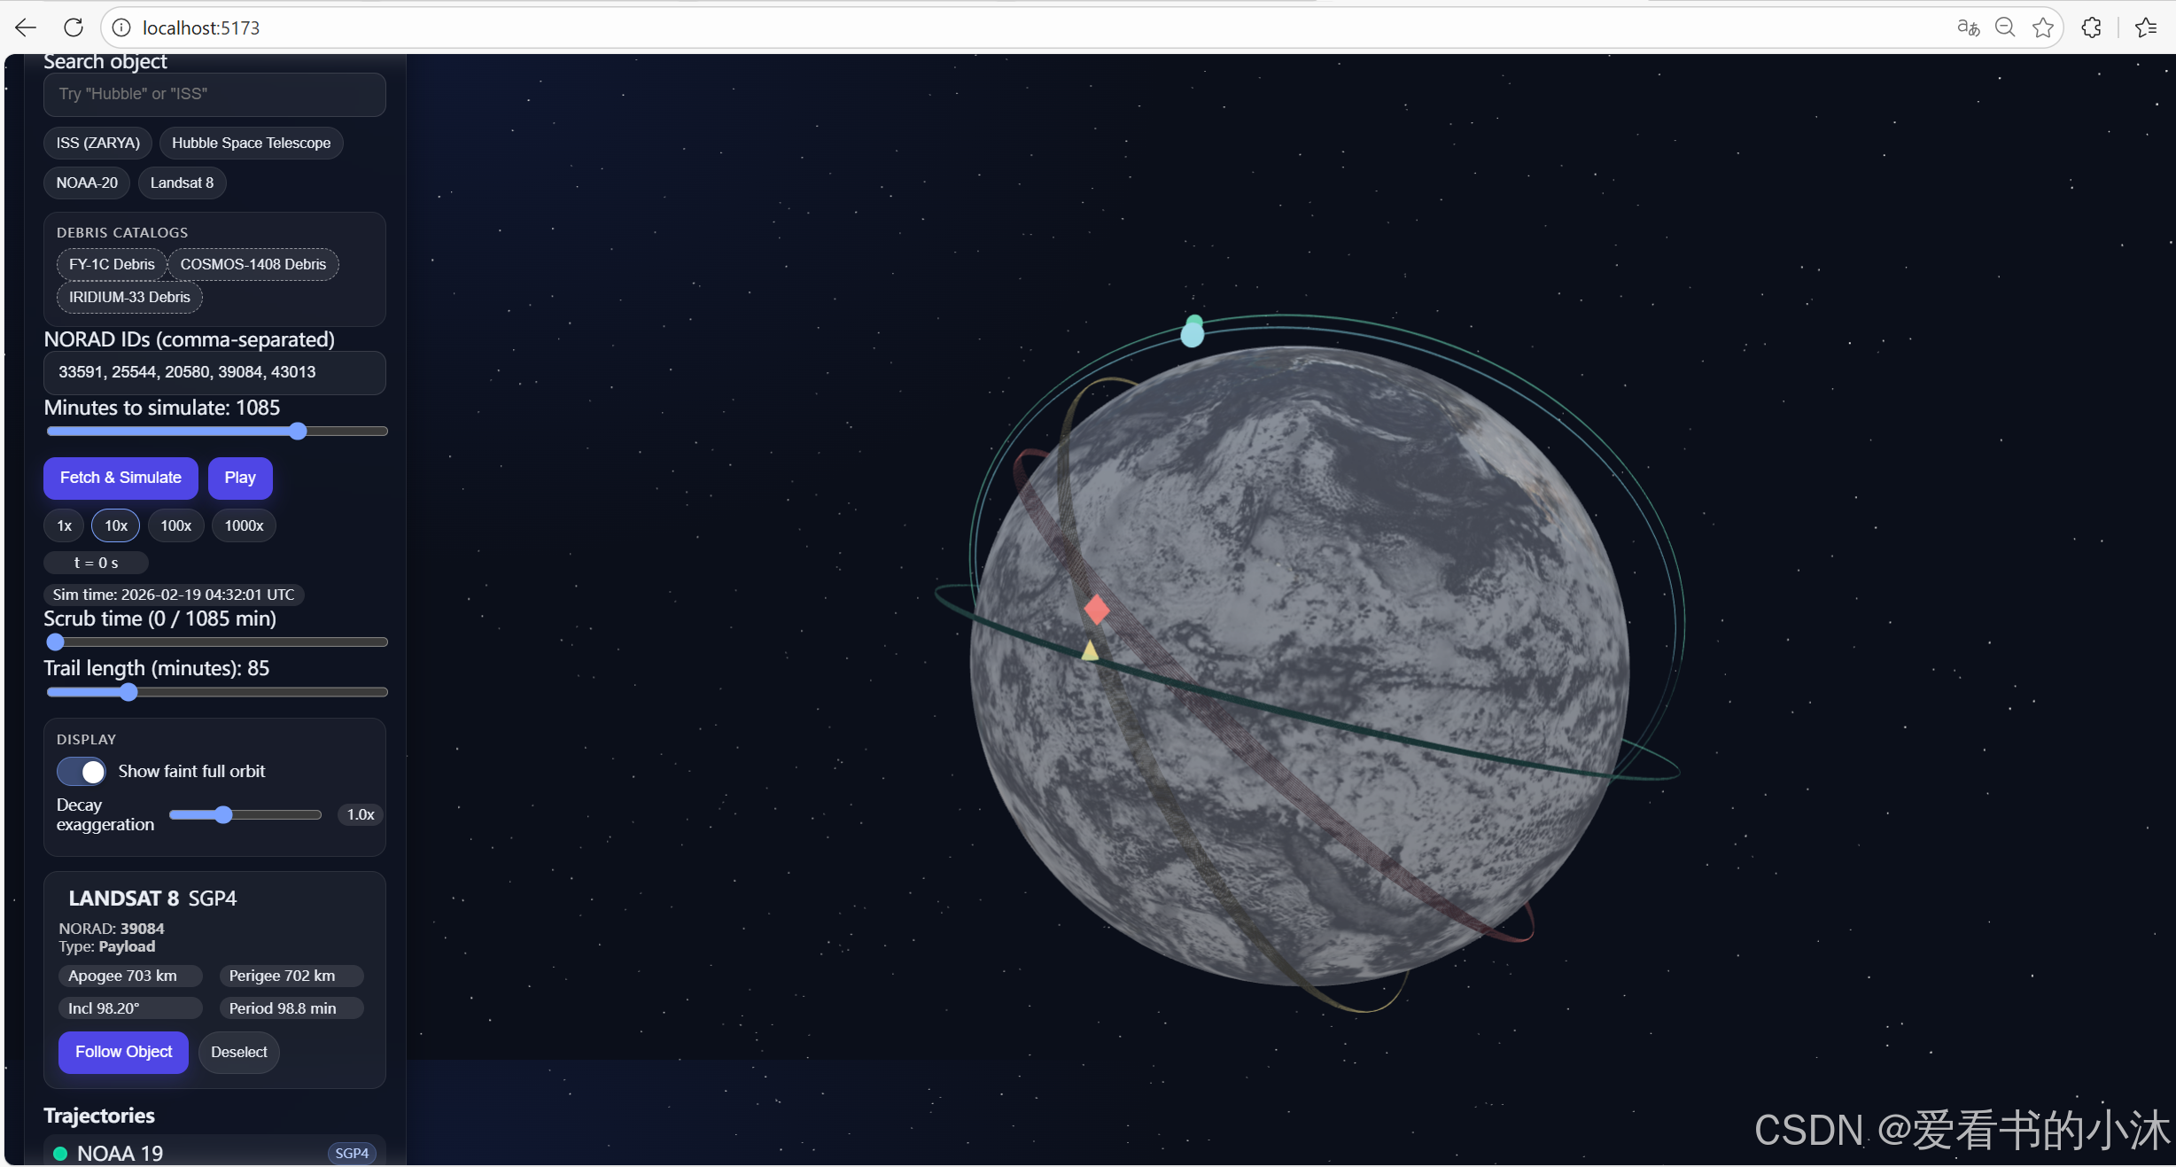Open the translate page icon
The image size is (2176, 1167).
coord(1968,27)
